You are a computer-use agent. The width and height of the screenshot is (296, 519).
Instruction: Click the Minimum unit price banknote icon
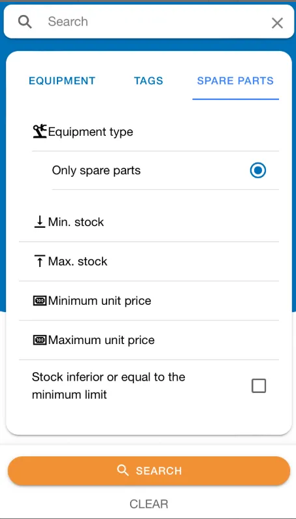[x=40, y=301]
